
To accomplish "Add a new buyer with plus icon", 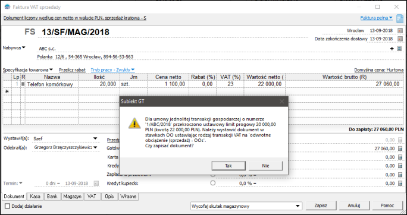I will point(392,49).
